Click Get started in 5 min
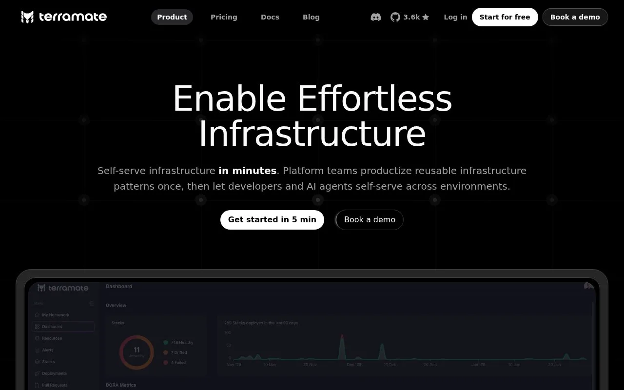Screen dimensions: 624x390 (272, 220)
